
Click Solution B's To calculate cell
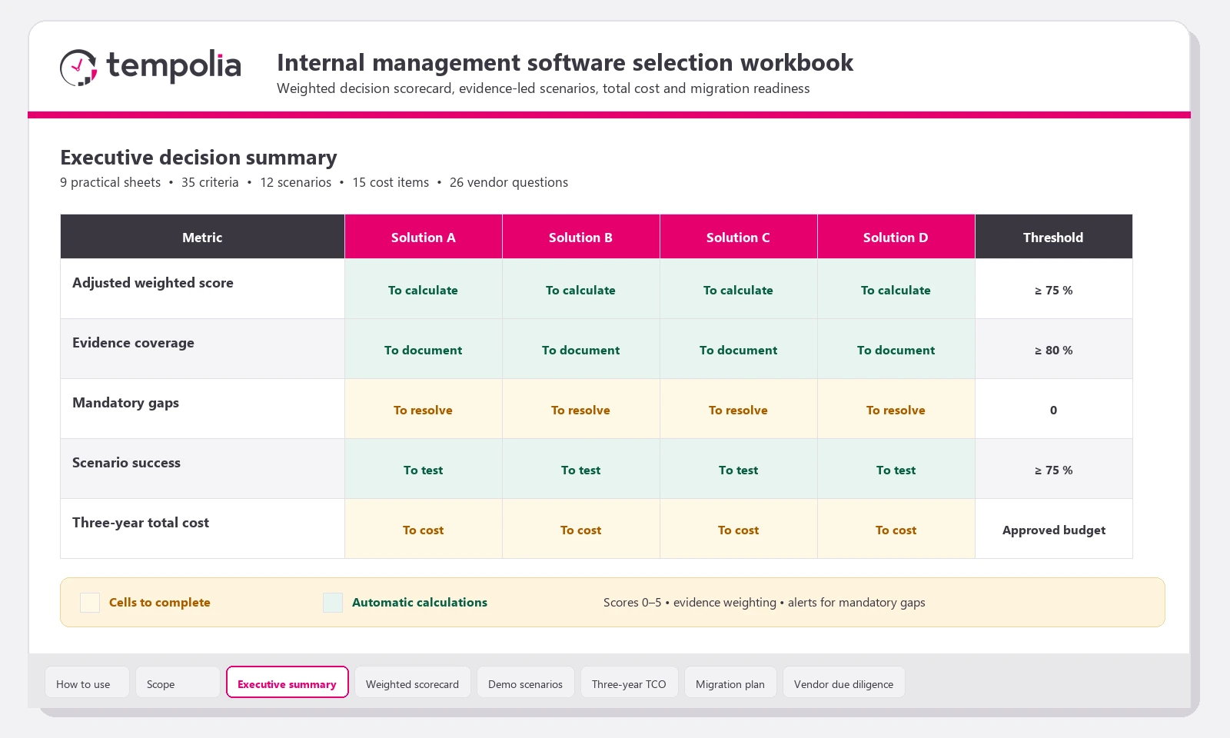coord(581,289)
